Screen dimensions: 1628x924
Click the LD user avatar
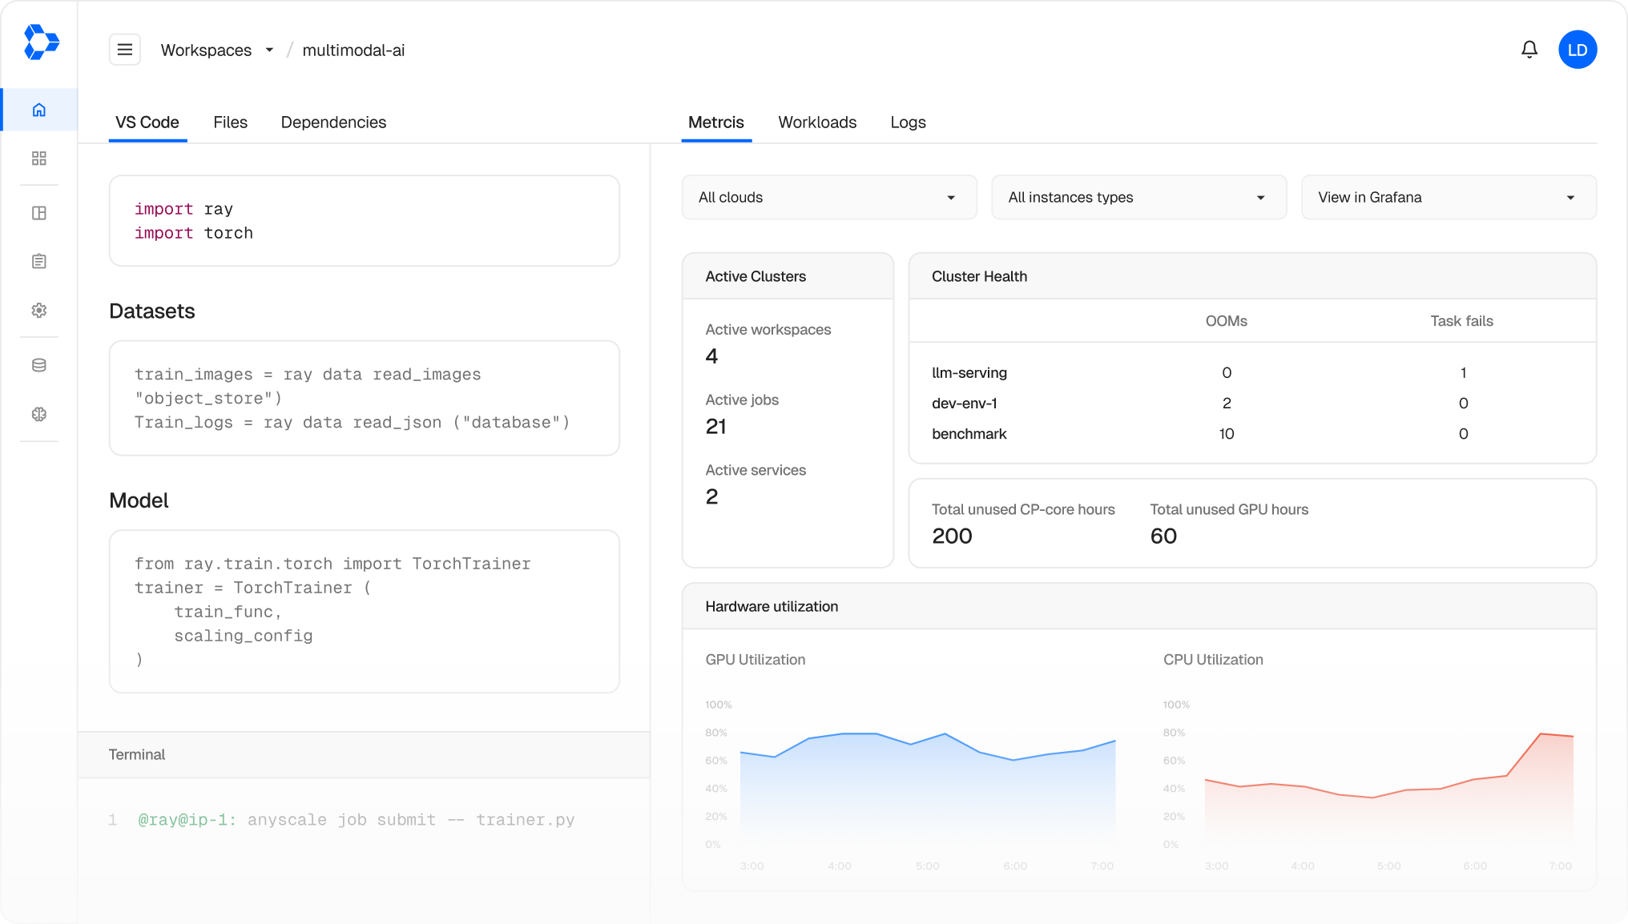click(1578, 49)
